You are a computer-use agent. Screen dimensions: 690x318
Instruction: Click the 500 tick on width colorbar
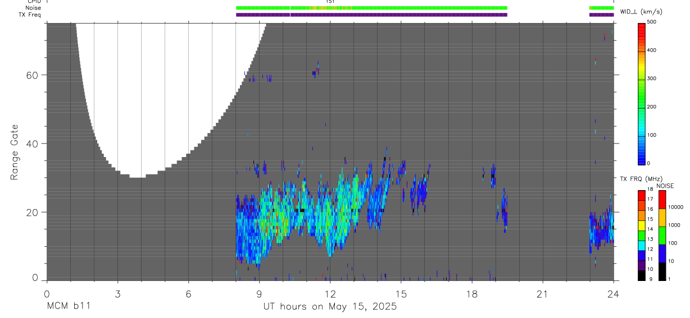point(652,22)
